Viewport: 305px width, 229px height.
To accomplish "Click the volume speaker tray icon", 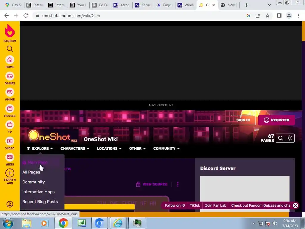I will [x=275, y=223].
